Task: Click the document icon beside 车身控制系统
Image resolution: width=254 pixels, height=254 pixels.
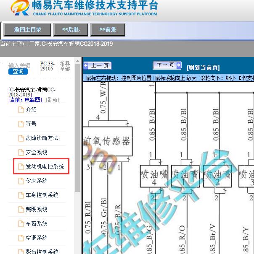Action: pos(21,195)
